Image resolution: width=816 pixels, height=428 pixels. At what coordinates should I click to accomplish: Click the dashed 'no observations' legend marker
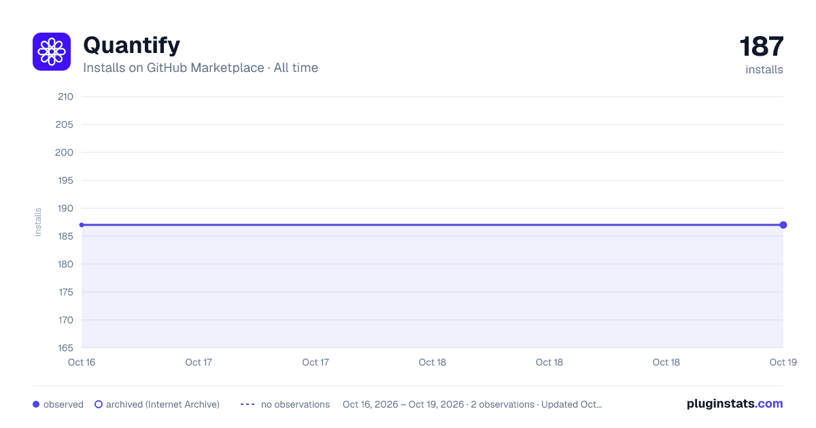[248, 404]
